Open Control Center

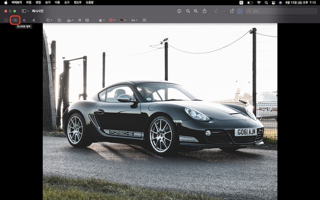pyautogui.click(x=274, y=3)
